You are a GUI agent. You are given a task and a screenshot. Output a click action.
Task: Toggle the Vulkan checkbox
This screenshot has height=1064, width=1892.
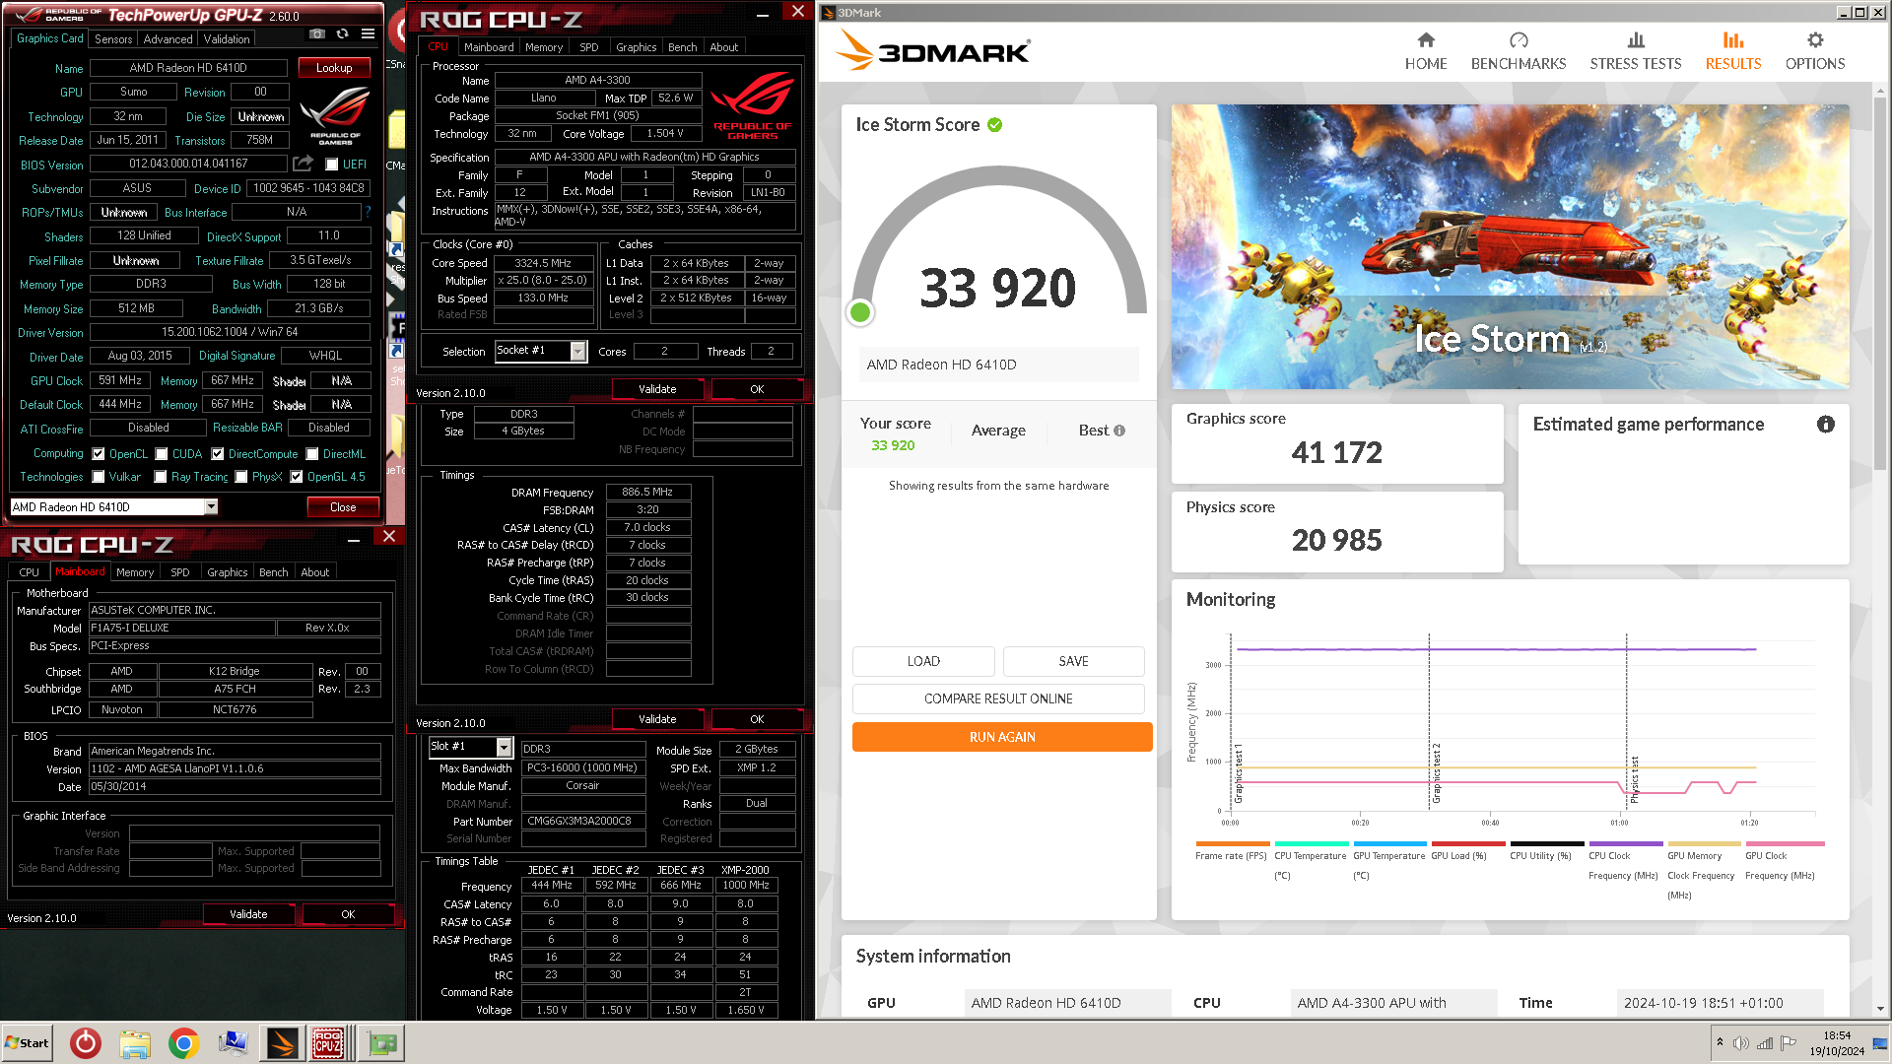click(99, 477)
